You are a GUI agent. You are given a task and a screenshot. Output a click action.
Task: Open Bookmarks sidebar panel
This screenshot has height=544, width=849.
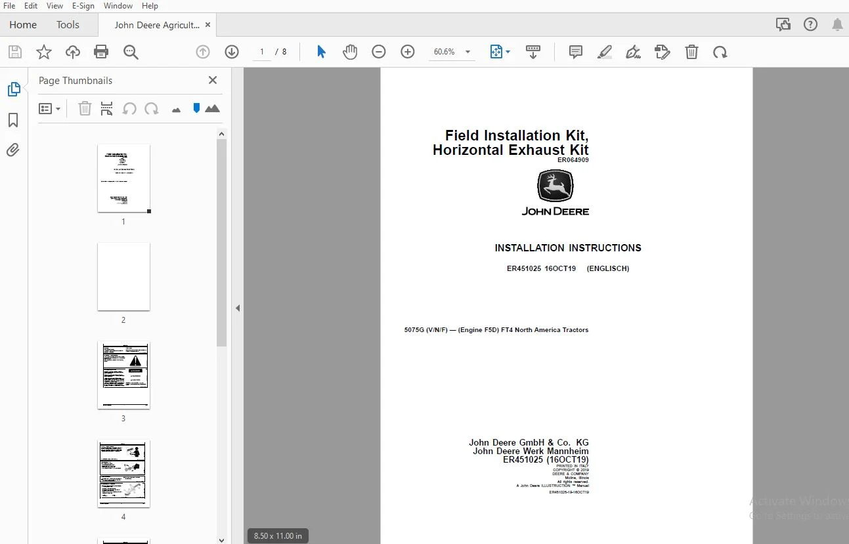coord(13,120)
